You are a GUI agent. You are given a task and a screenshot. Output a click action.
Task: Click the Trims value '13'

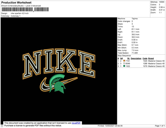pos(133,26)
